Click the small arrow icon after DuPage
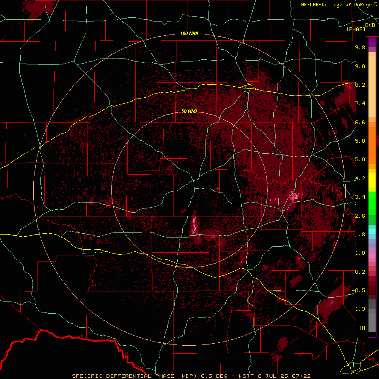 (x=375, y=4)
